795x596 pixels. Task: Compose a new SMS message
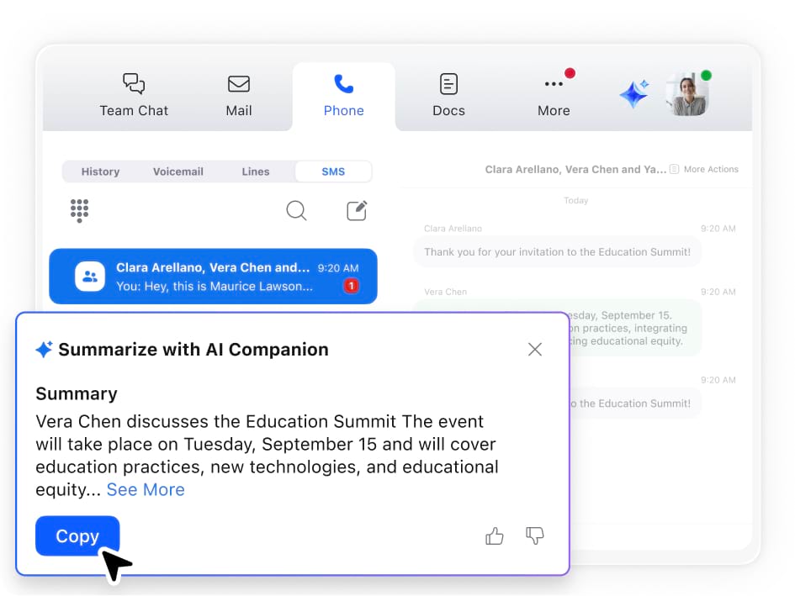357,210
